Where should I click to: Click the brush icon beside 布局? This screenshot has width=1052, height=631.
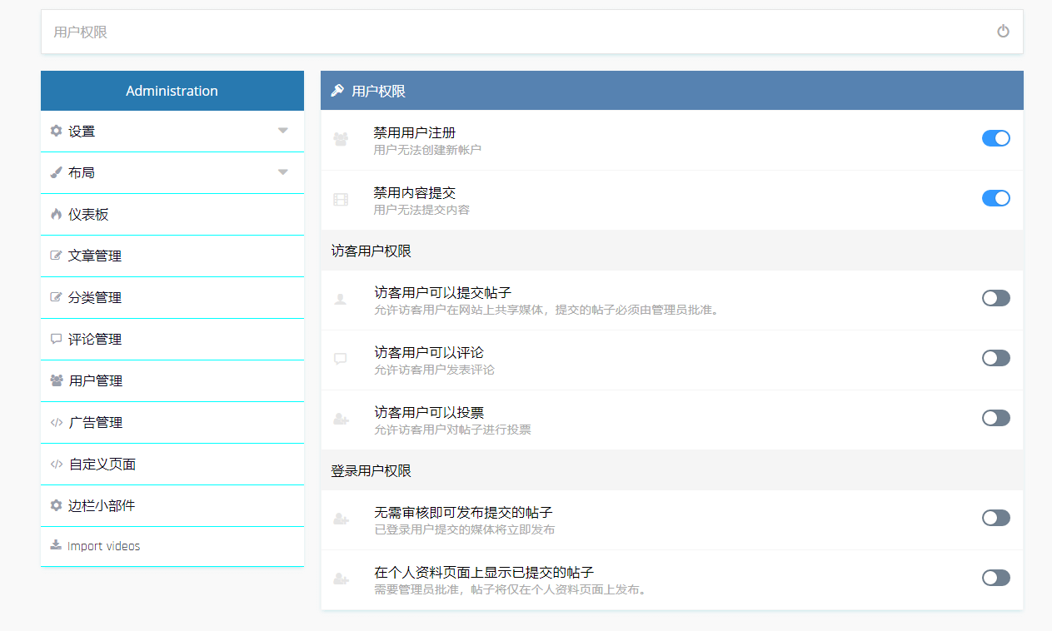point(56,172)
